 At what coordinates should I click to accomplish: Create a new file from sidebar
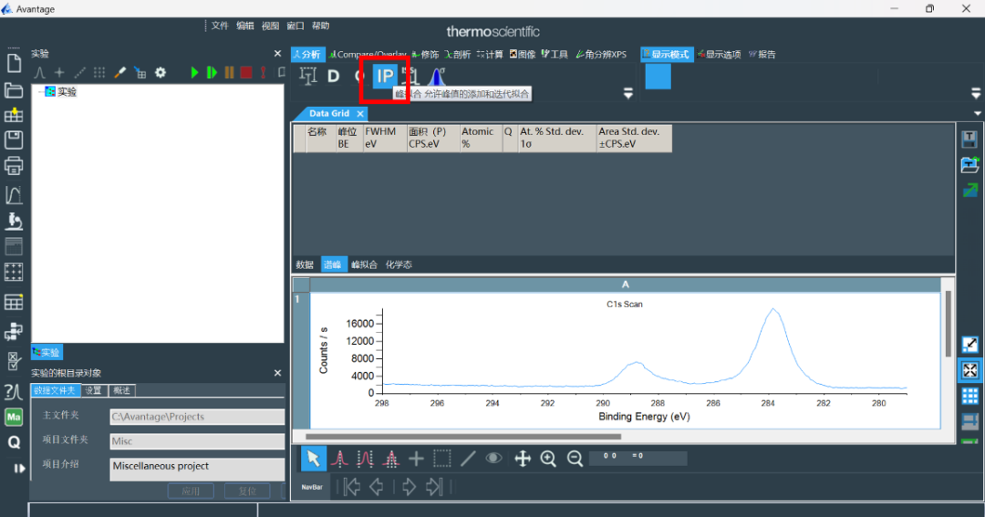[x=14, y=64]
